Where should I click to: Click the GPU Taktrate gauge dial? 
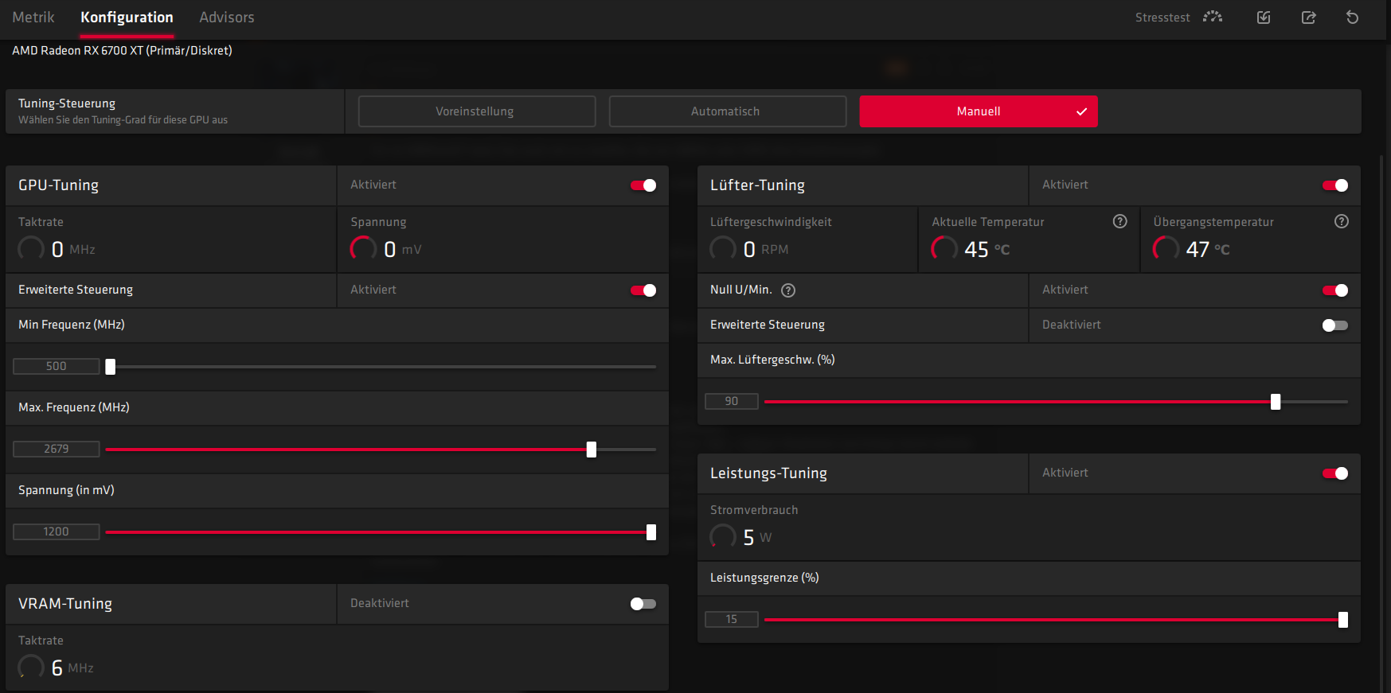click(31, 249)
